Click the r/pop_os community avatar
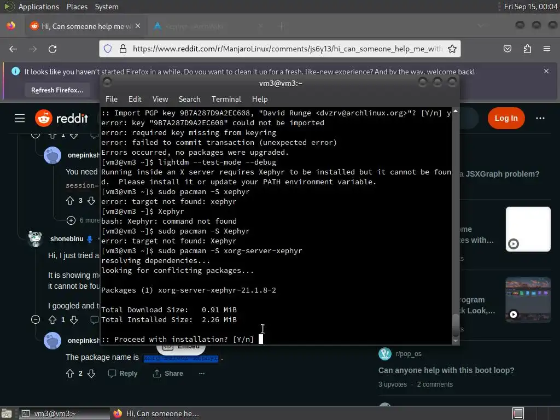The width and height of the screenshot is (560, 420). click(x=385, y=354)
